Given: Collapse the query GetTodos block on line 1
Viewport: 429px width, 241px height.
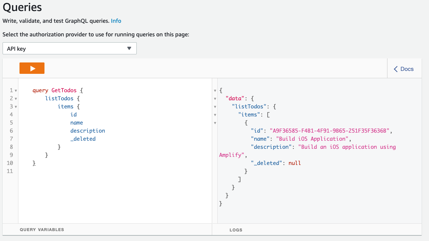Looking at the screenshot, I should [x=16, y=90].
